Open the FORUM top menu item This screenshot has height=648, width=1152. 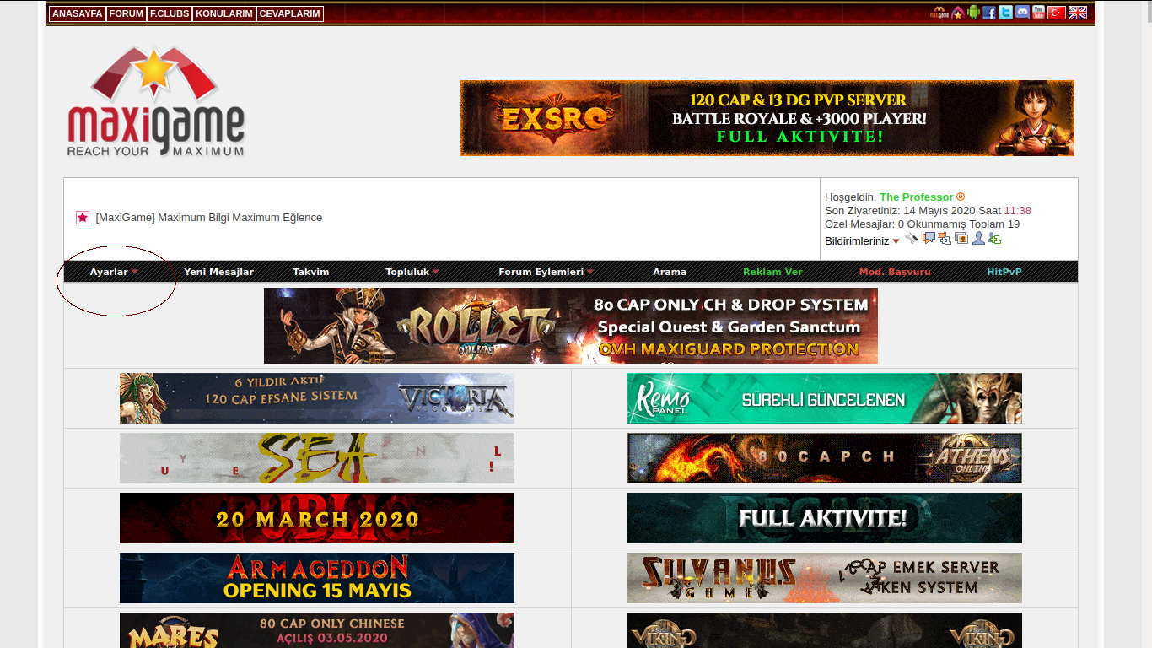(x=127, y=13)
